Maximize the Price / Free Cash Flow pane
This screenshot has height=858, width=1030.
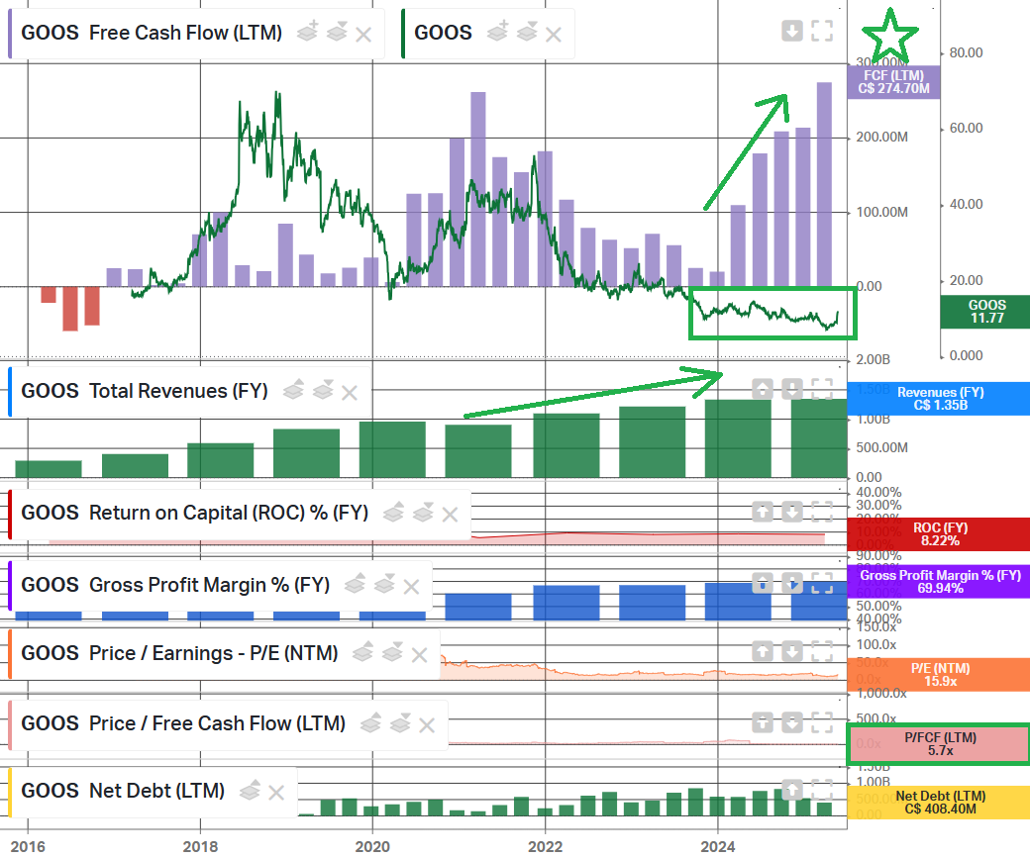click(x=822, y=722)
